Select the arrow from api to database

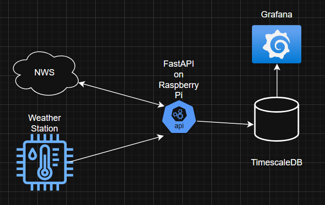[x=225, y=123]
